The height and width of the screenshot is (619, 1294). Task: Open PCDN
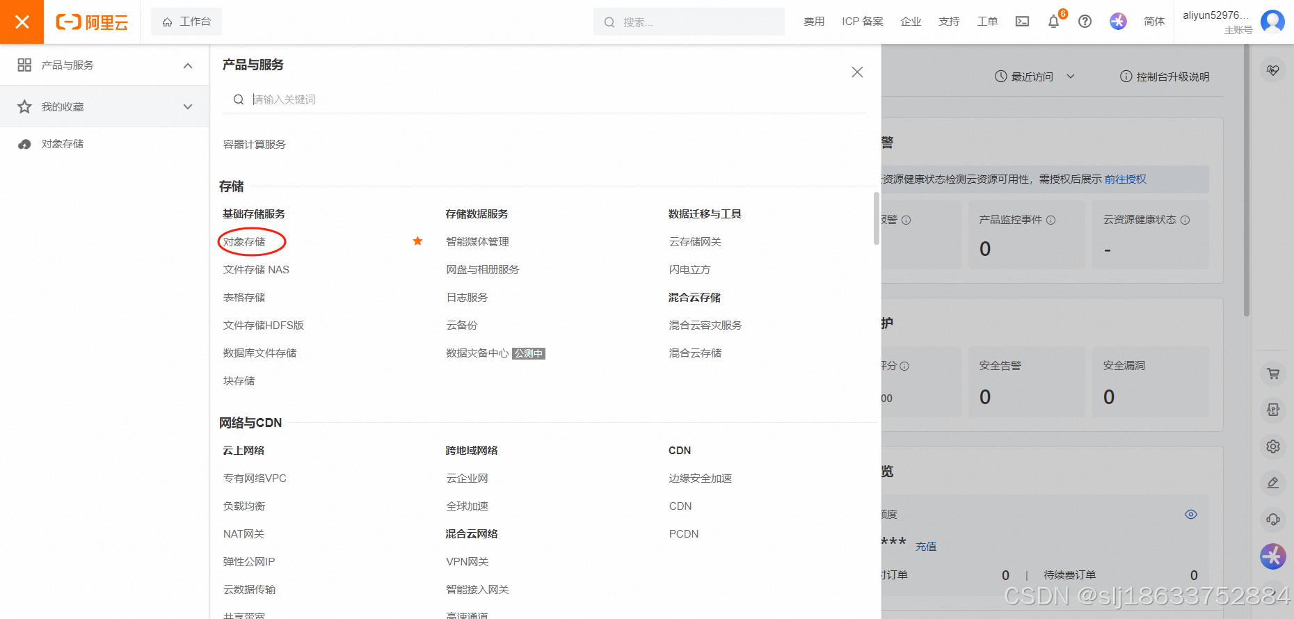pyautogui.click(x=684, y=534)
